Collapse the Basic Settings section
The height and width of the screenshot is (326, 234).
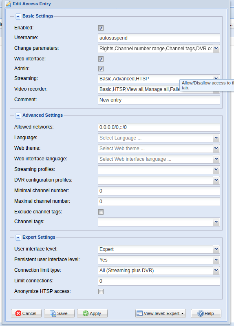[x=18, y=16]
